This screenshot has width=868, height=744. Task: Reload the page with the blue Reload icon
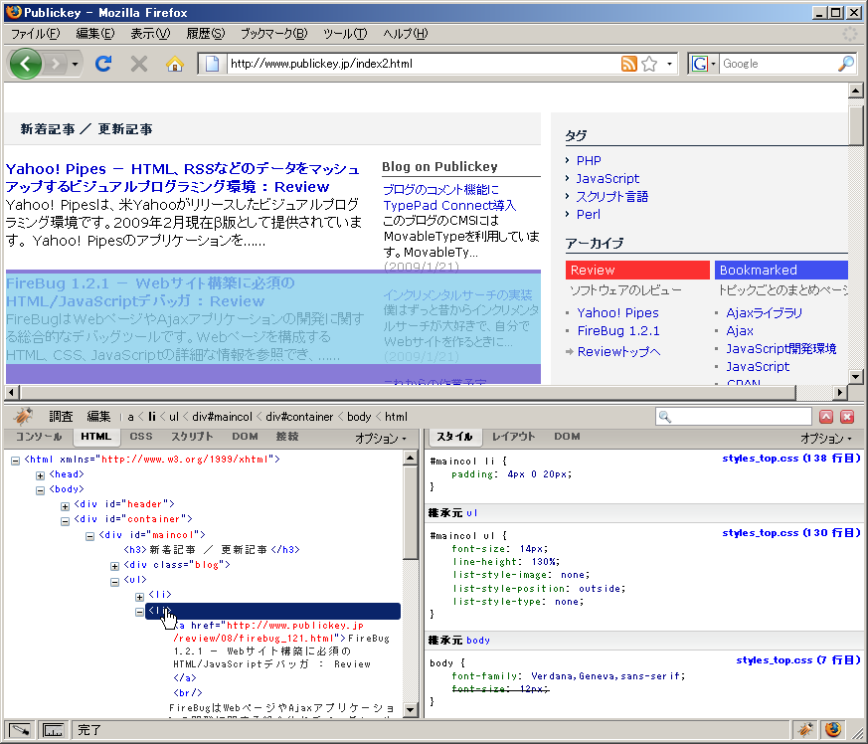[103, 64]
